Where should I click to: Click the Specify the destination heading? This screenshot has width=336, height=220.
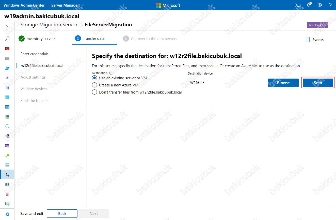click(167, 56)
